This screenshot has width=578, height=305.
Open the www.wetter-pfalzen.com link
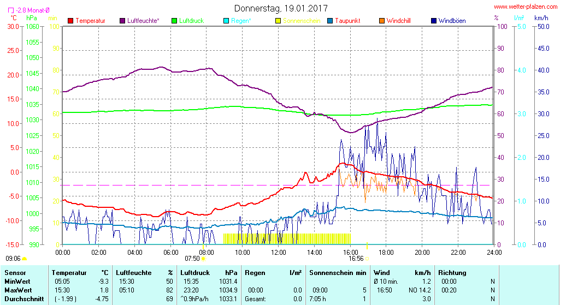(x=526, y=7)
